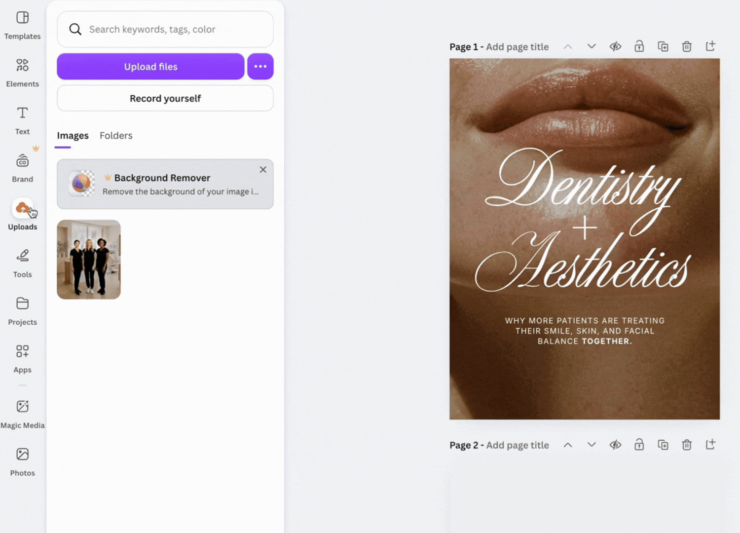Open the Elements panel
This screenshot has width=740, height=533.
(x=22, y=73)
